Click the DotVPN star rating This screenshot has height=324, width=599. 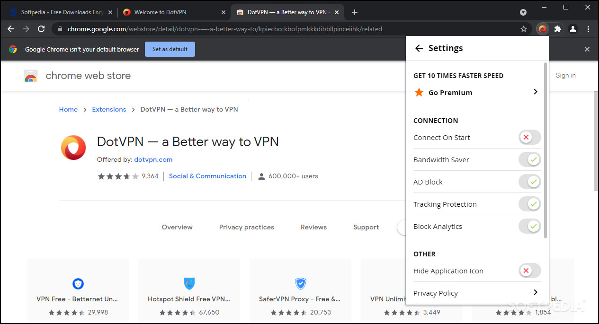pos(118,176)
